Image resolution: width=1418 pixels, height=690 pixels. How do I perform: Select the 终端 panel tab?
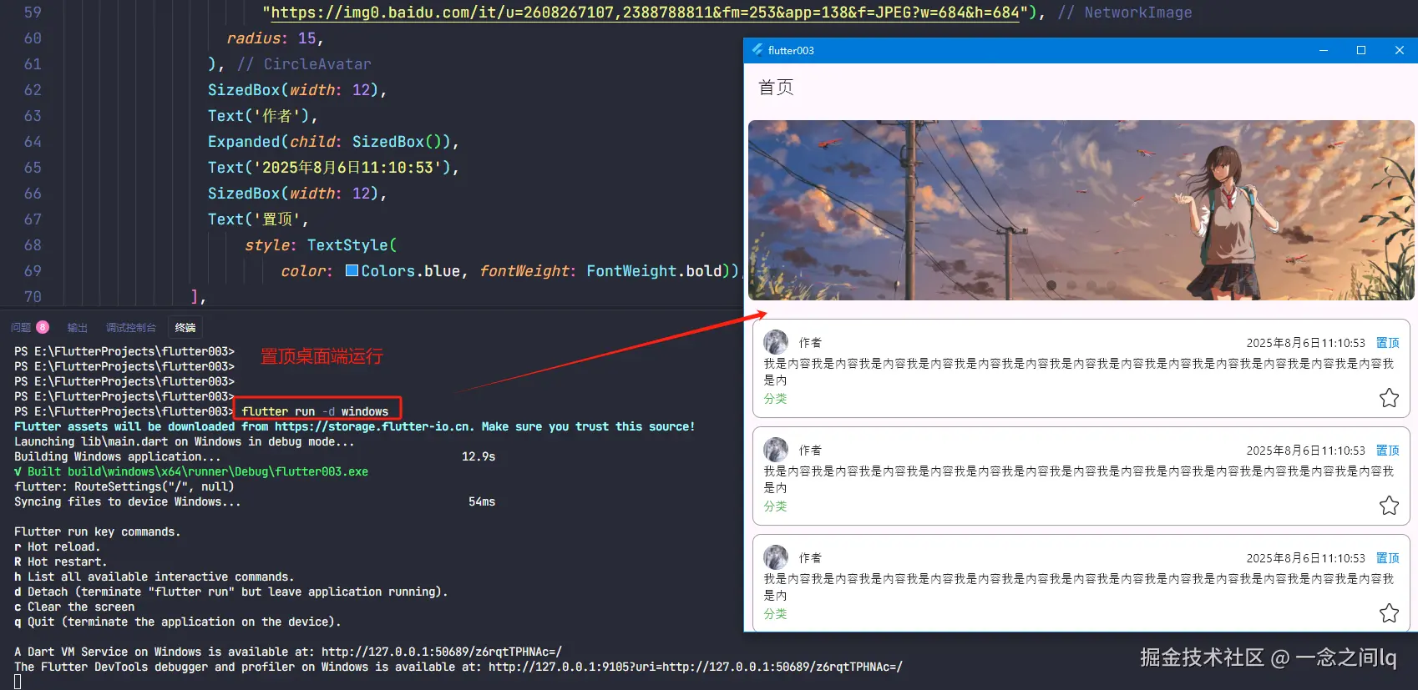[x=185, y=328]
